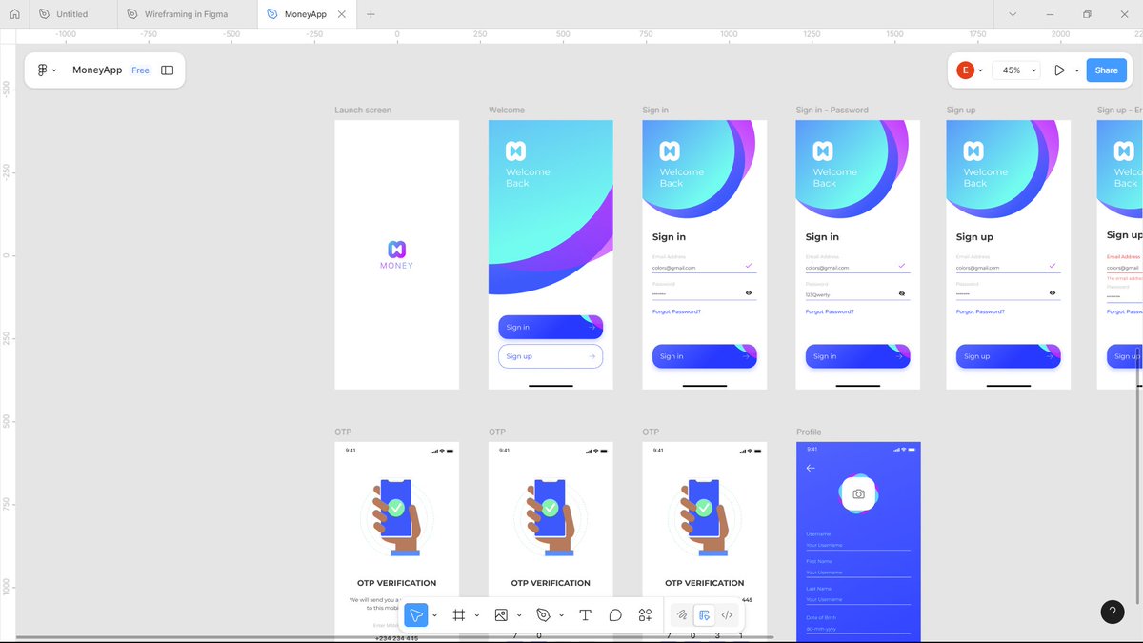
Task: Open the comment tool
Action: [615, 614]
